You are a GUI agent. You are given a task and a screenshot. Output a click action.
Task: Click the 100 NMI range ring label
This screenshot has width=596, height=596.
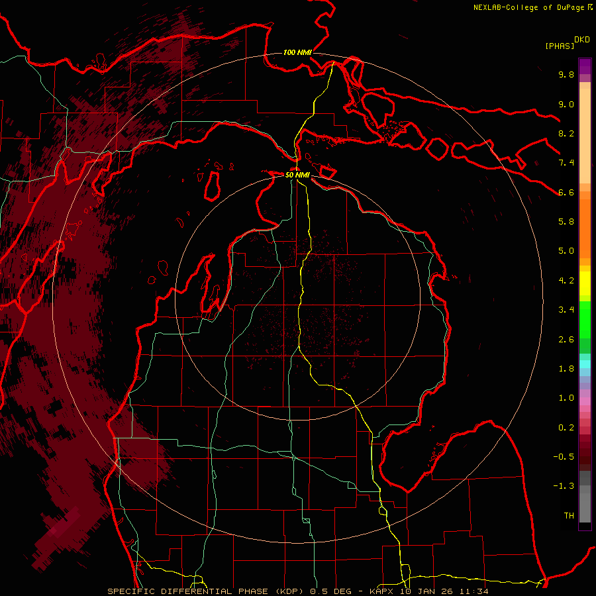297,52
